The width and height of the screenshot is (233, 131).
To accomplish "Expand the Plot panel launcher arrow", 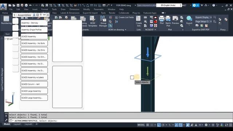I will point(183,30).
